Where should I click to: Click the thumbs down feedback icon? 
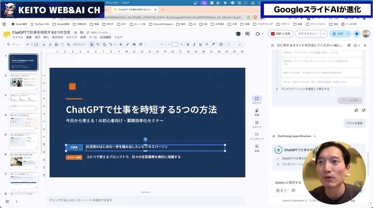(x=363, y=110)
